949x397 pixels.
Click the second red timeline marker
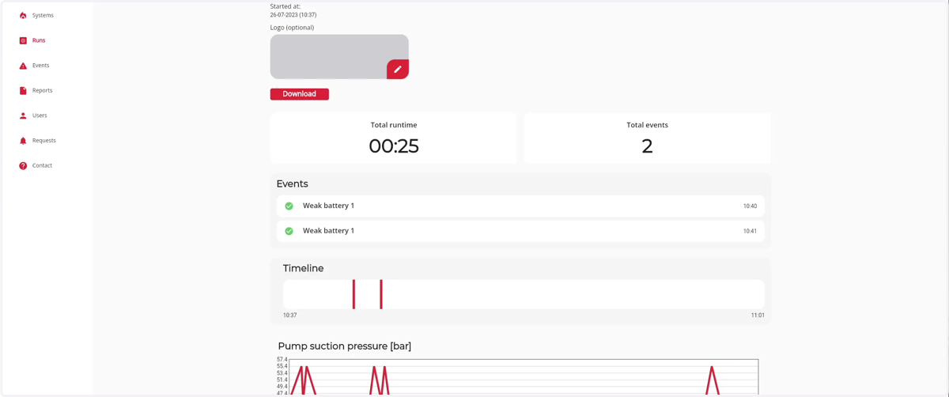[381, 294]
